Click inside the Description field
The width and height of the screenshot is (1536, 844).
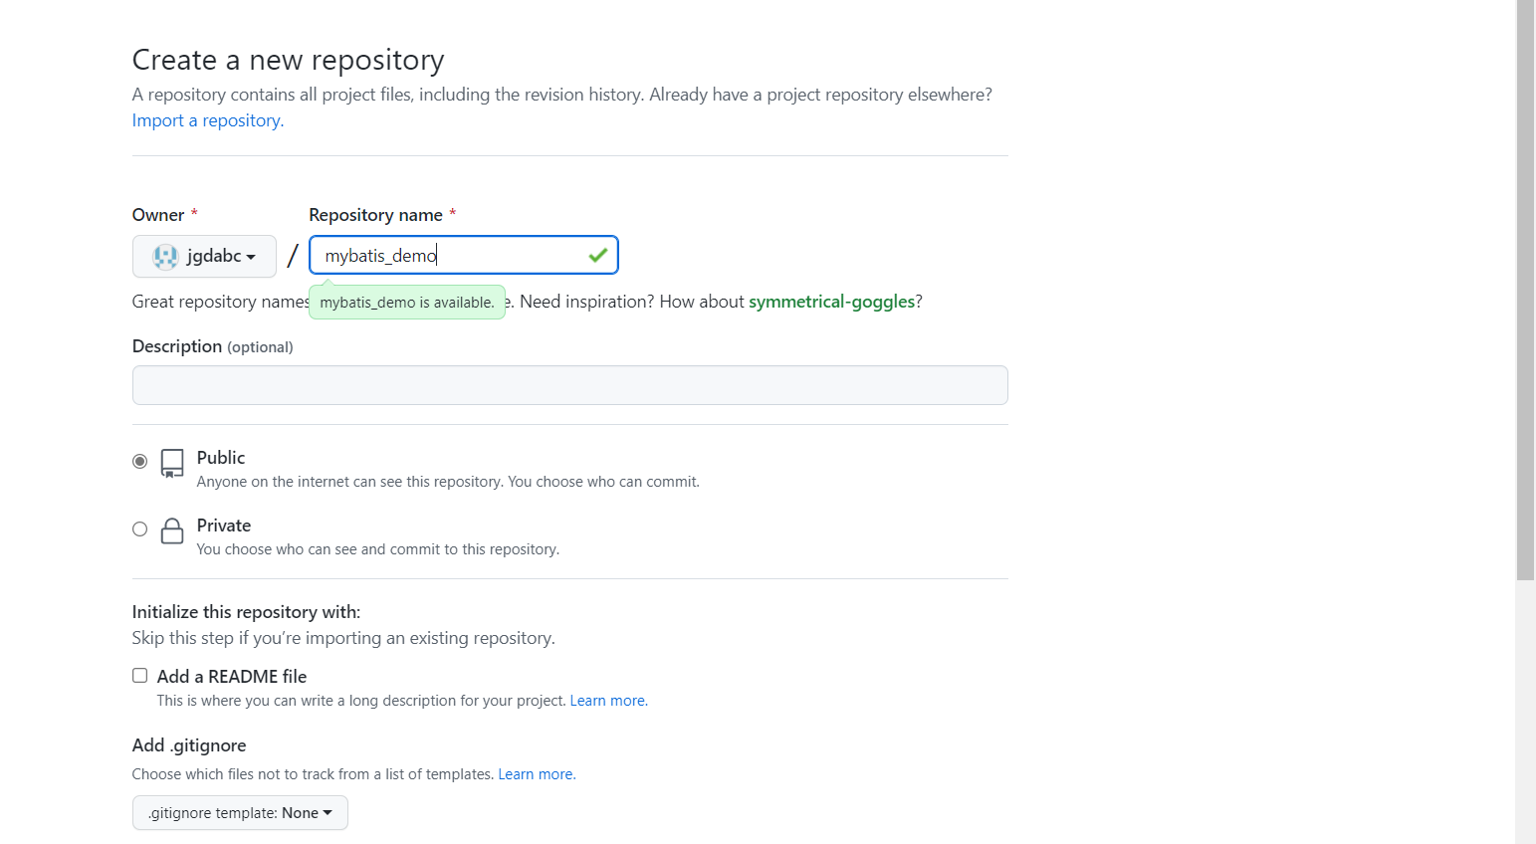tap(569, 385)
